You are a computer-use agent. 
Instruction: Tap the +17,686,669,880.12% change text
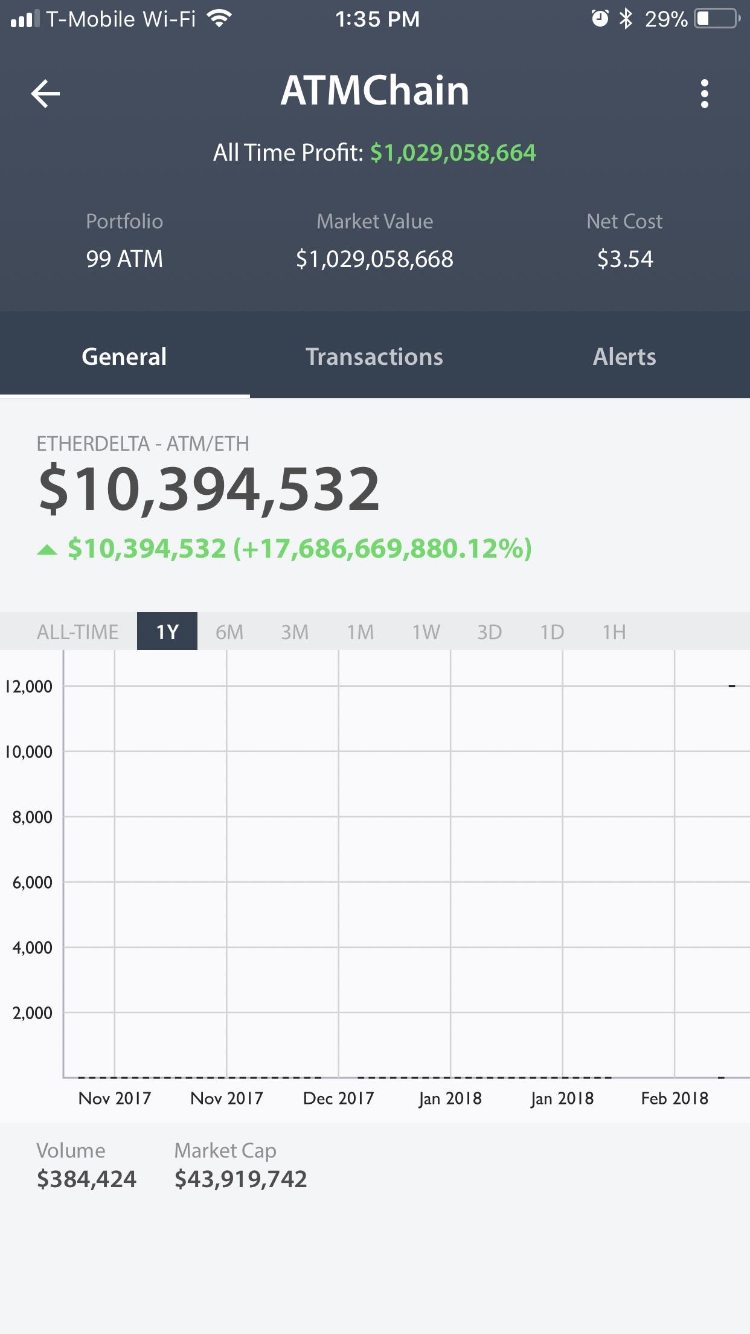click(383, 549)
